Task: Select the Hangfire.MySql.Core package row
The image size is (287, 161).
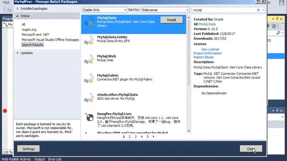Action: [x=134, y=120]
